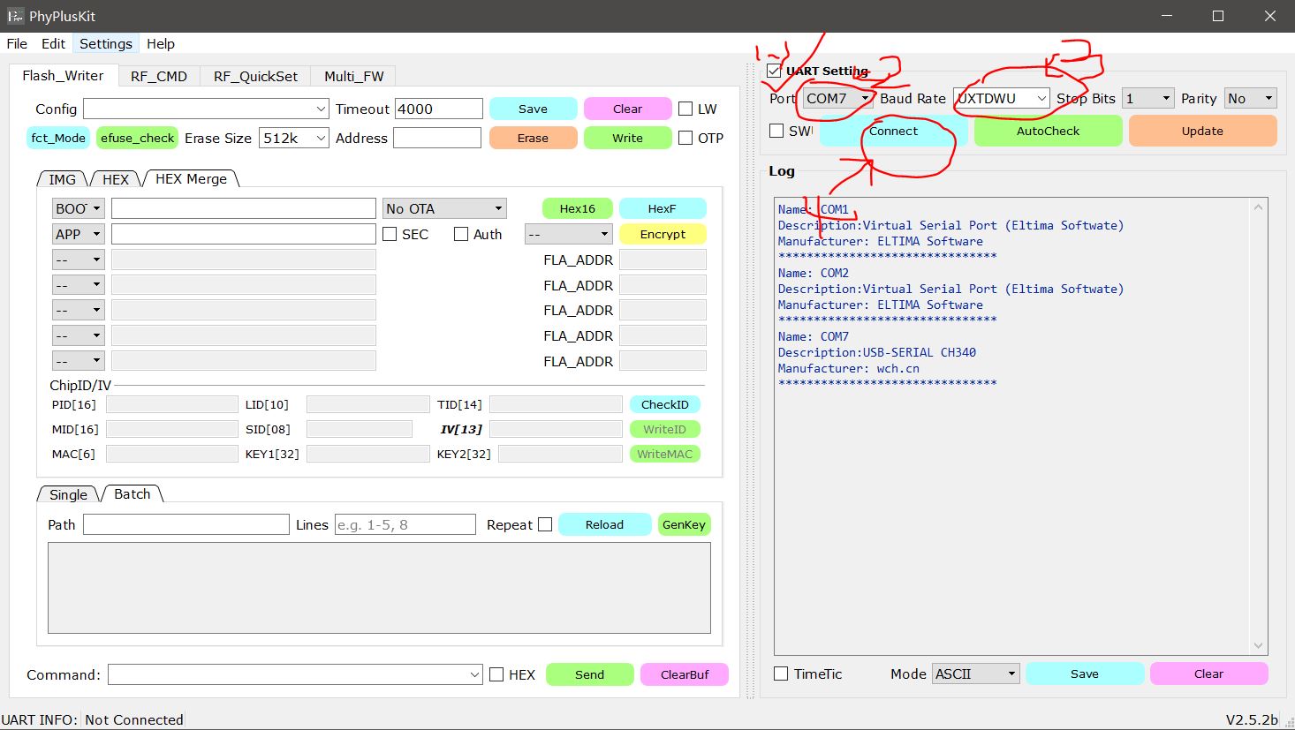Viewport: 1295px width, 730px height.
Task: Click the GenKey button
Action: click(x=684, y=524)
